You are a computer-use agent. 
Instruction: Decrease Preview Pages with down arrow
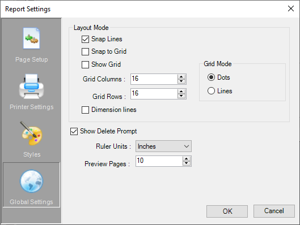(x=187, y=163)
